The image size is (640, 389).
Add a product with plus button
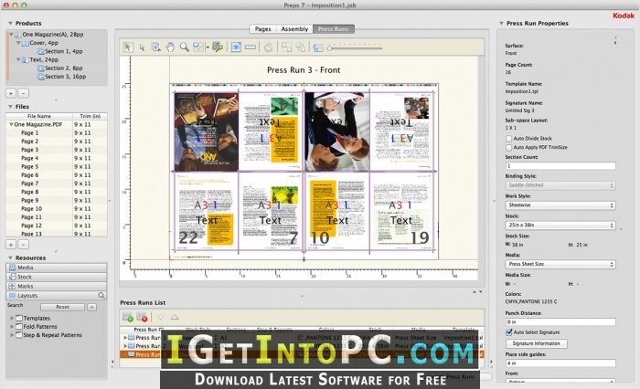pos(11,93)
